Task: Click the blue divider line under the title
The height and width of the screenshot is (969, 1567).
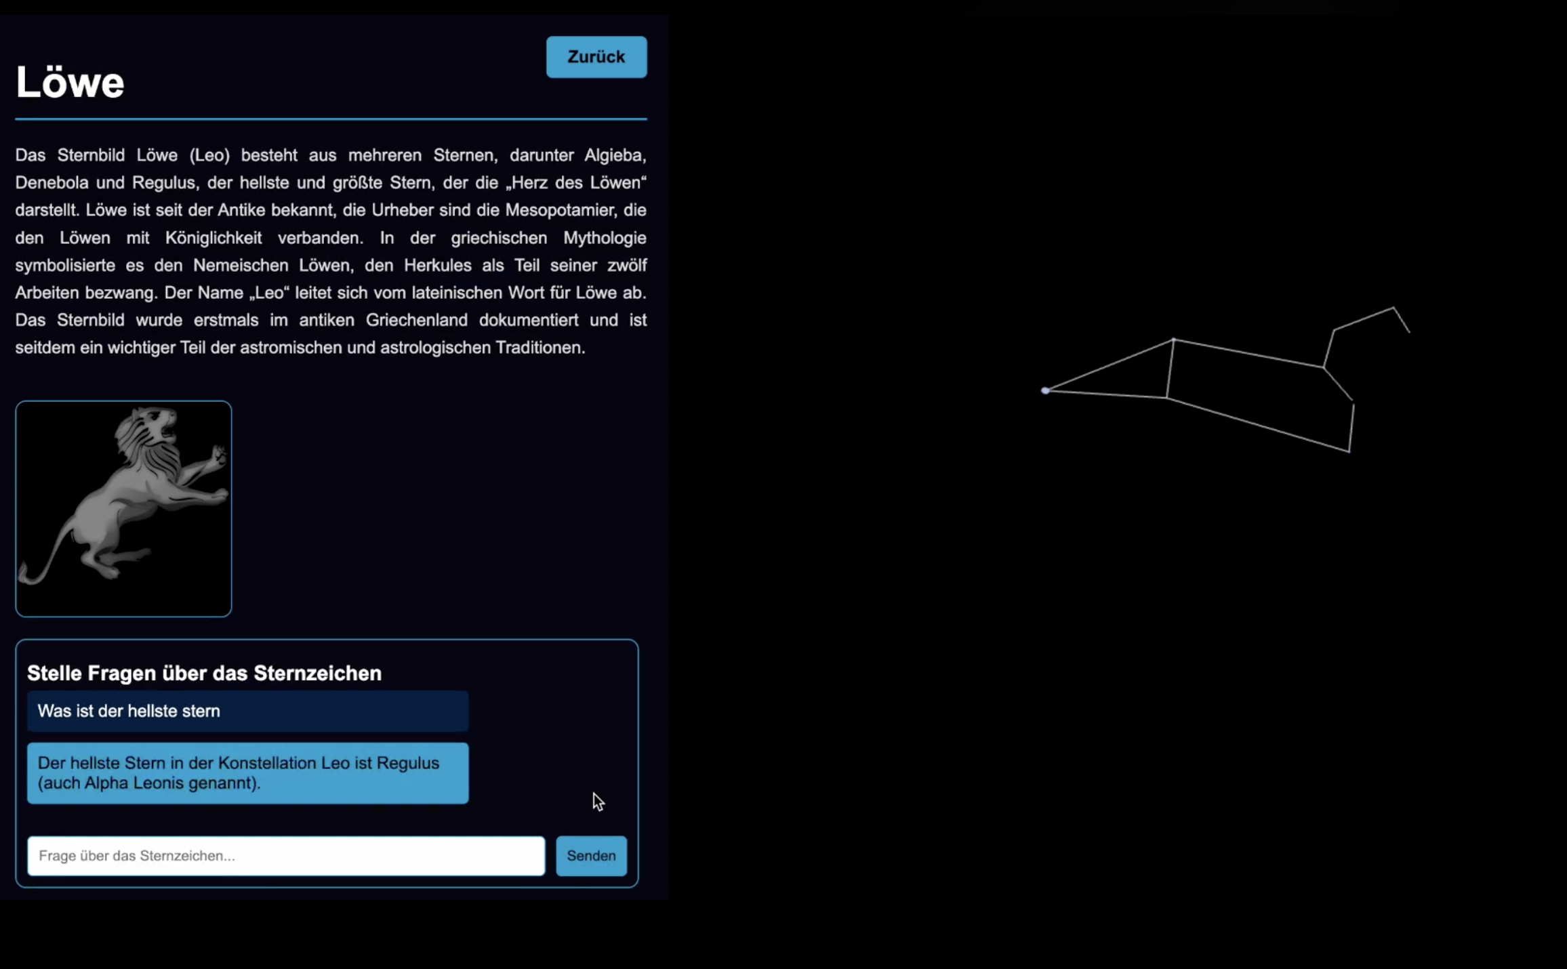Action: pyautogui.click(x=331, y=119)
